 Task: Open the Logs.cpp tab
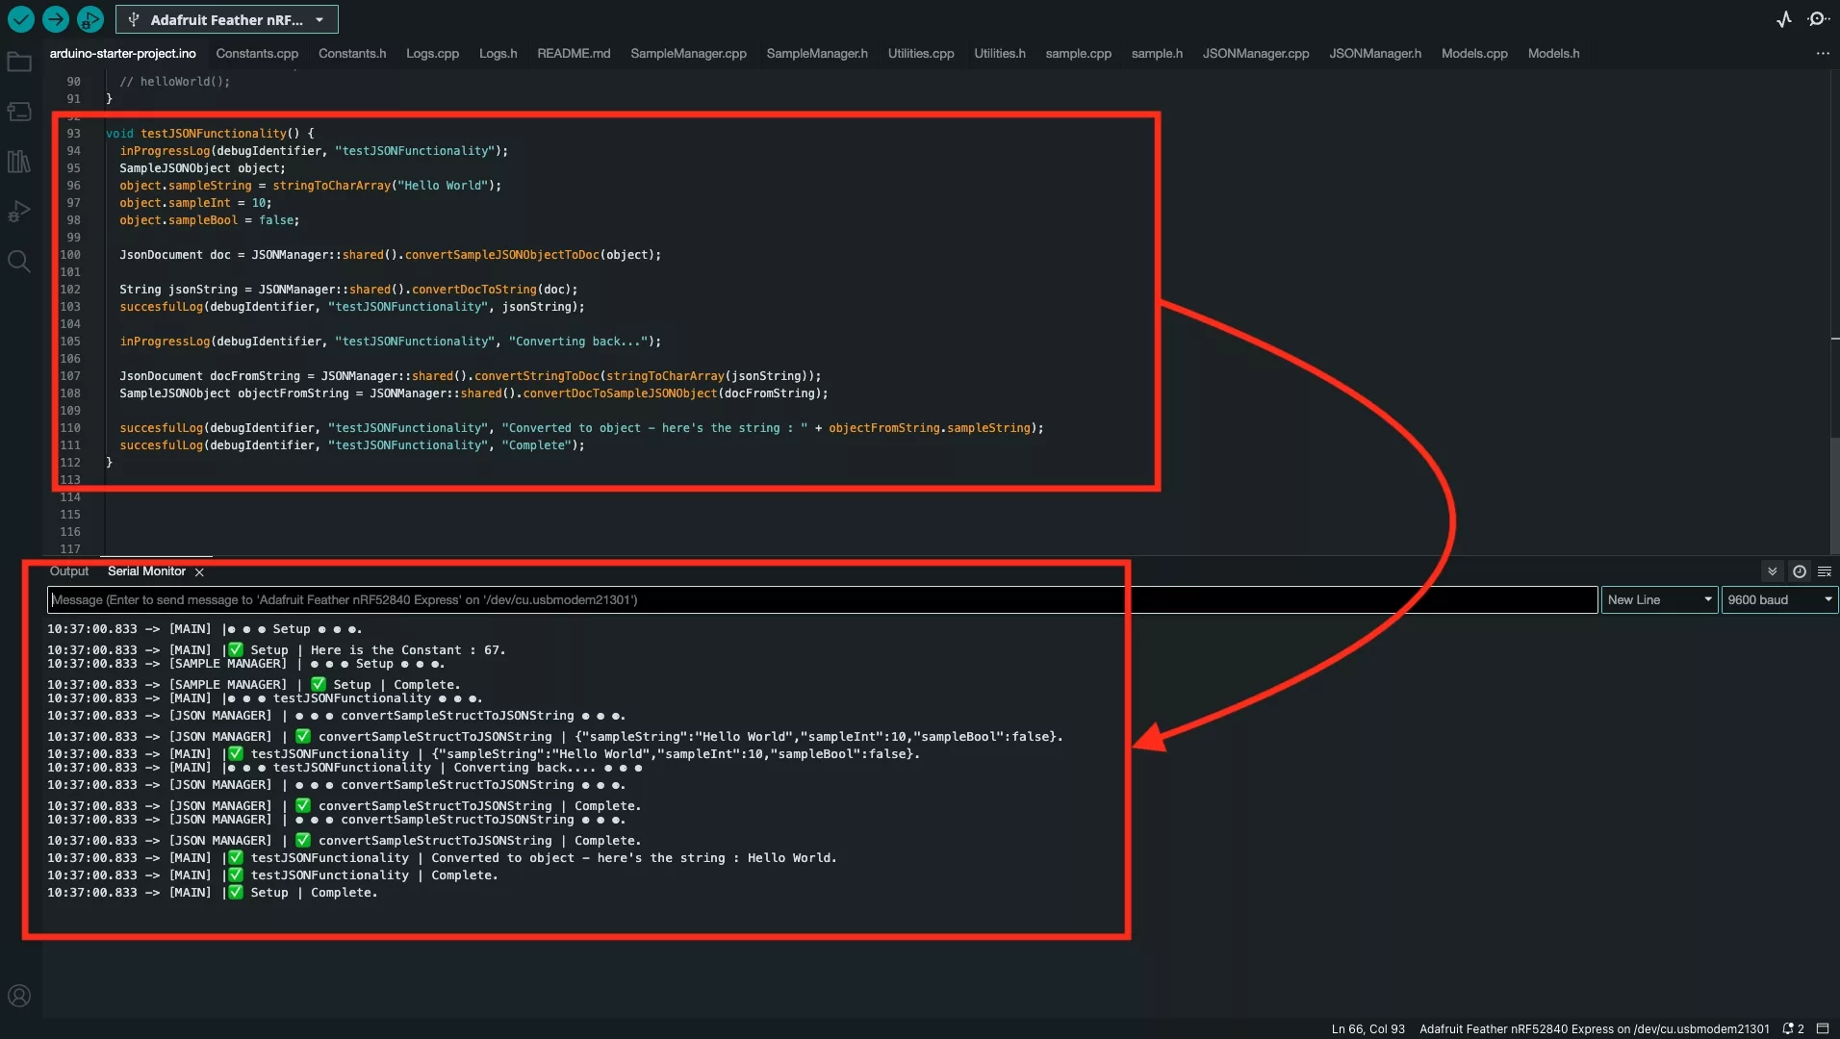pos(432,54)
